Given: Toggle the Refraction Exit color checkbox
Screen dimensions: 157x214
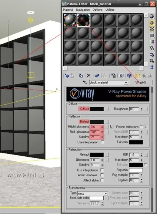Looking at the screenshot, I should 146,165.
